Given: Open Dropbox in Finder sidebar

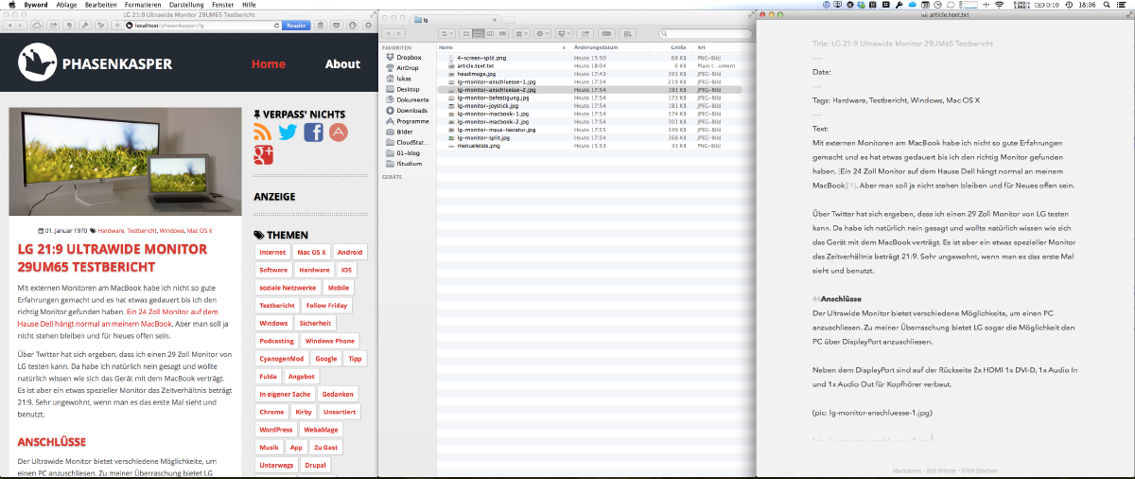Looking at the screenshot, I should click(403, 58).
